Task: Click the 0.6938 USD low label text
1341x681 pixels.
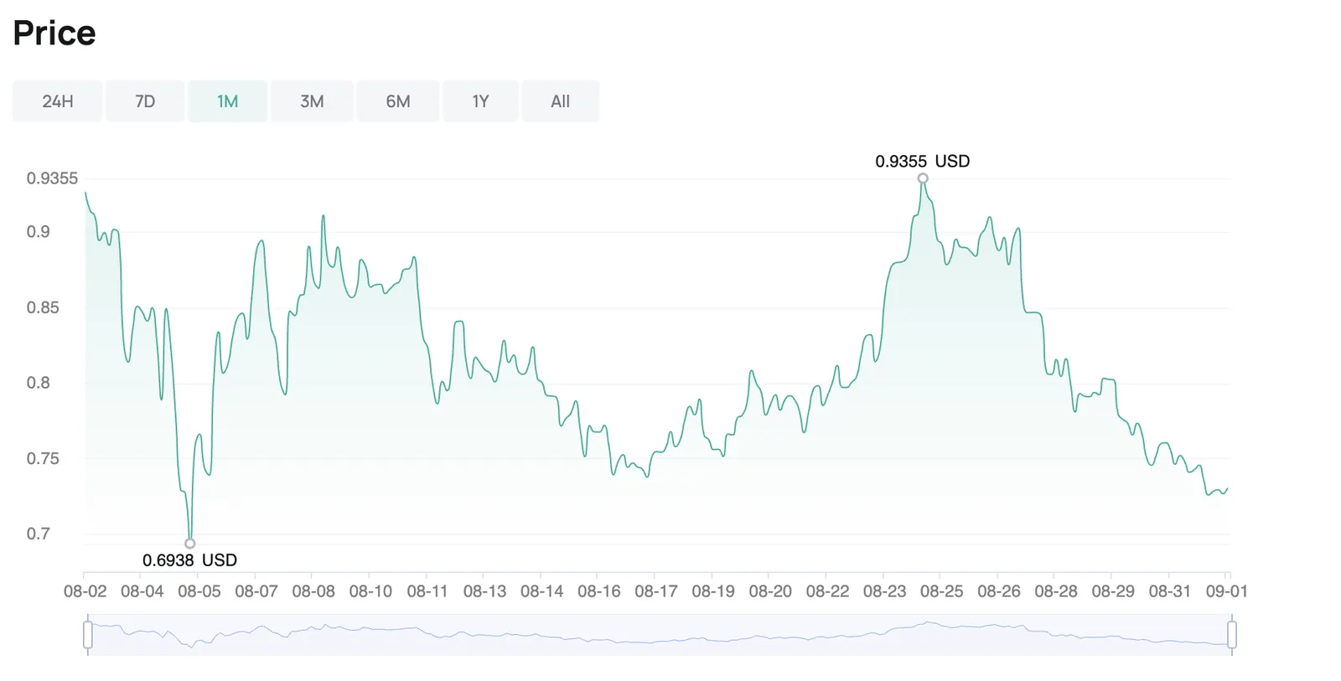Action: [190, 560]
